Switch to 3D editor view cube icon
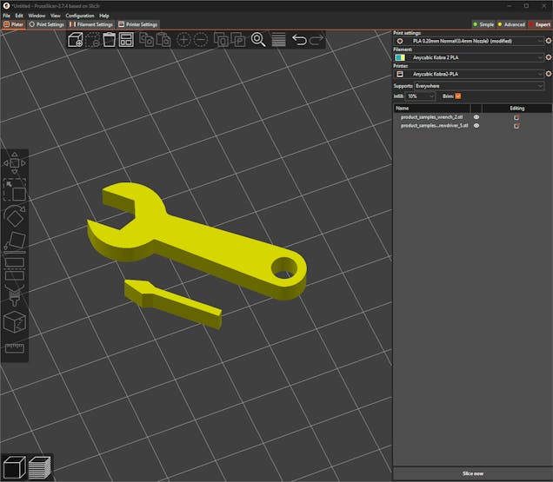553x482 pixels. point(15,467)
